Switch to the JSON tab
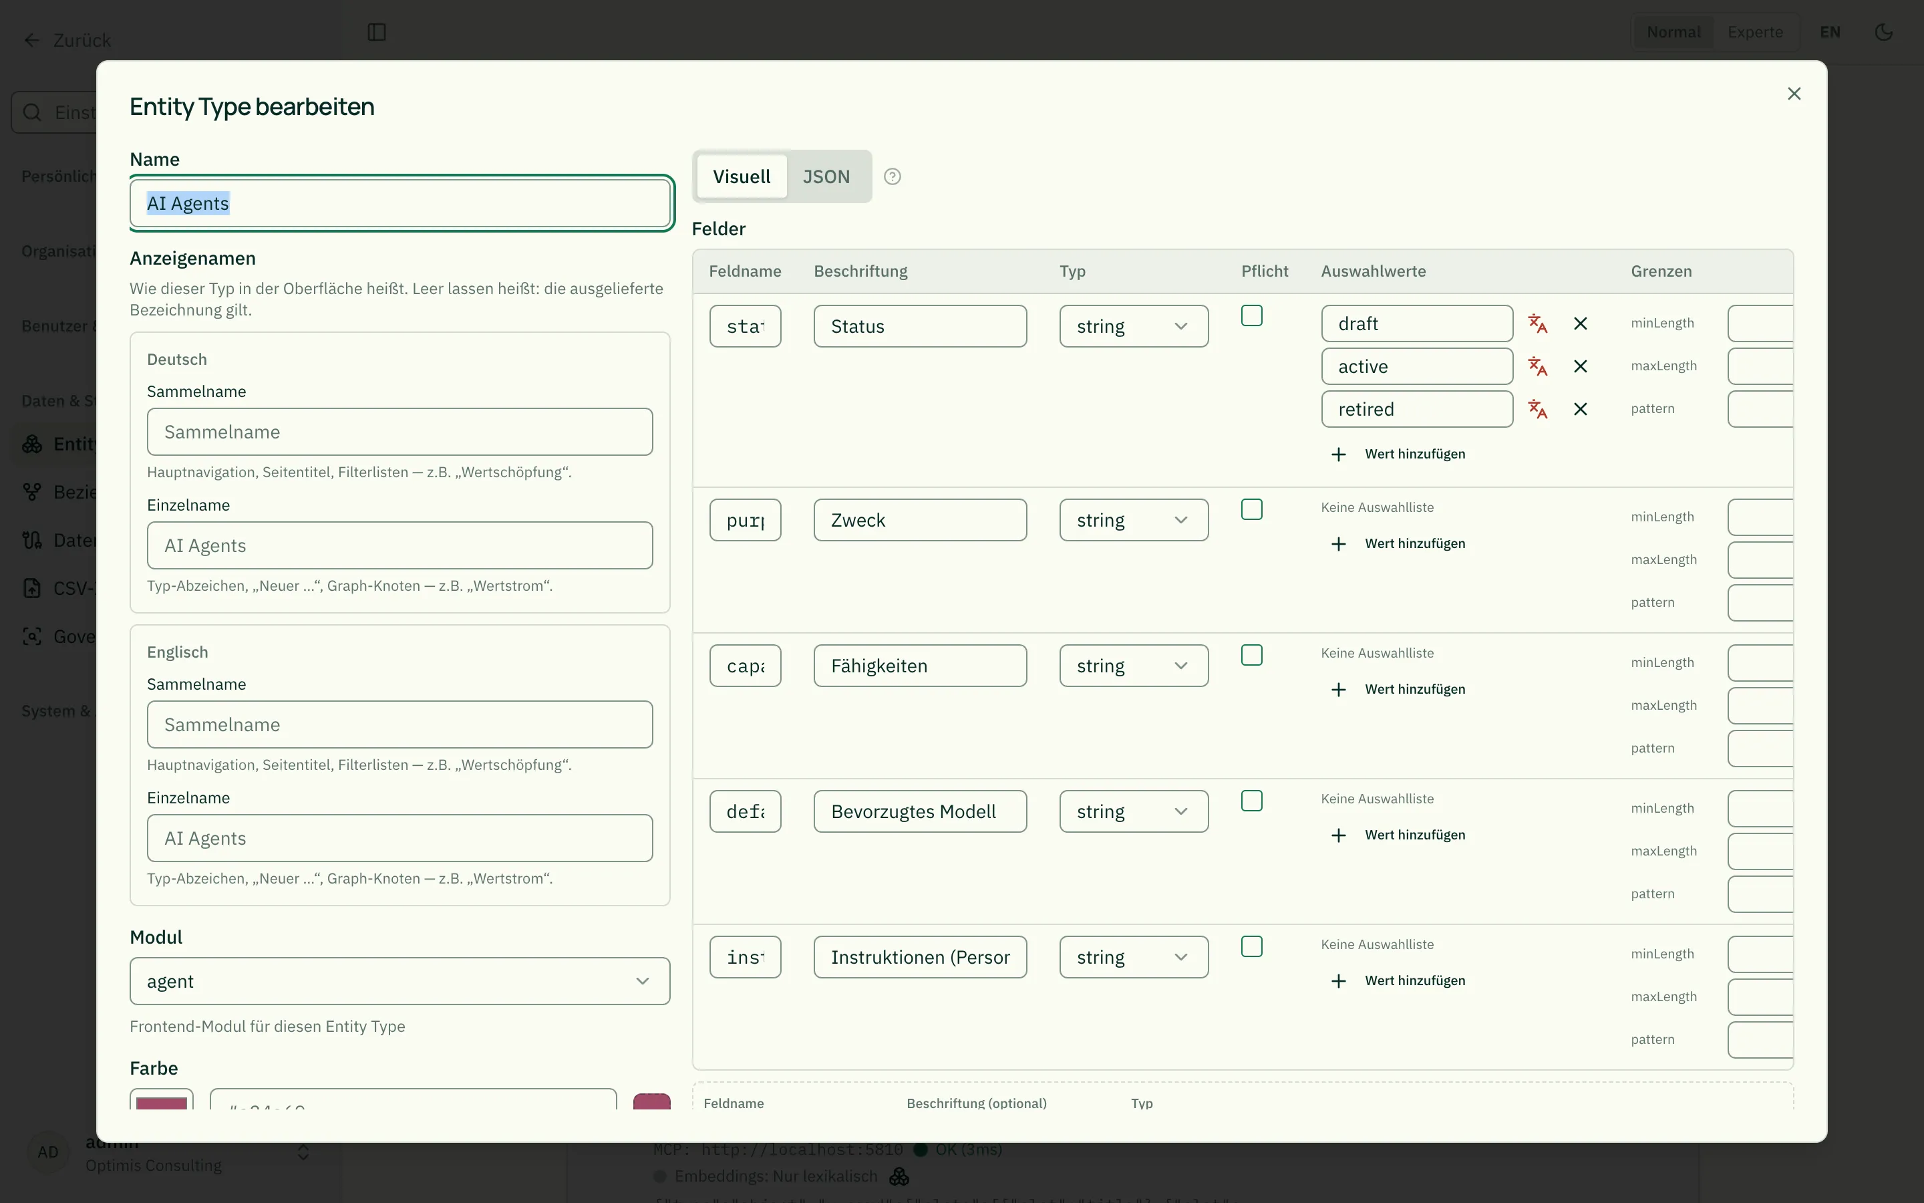This screenshot has width=1924, height=1203. [826, 176]
